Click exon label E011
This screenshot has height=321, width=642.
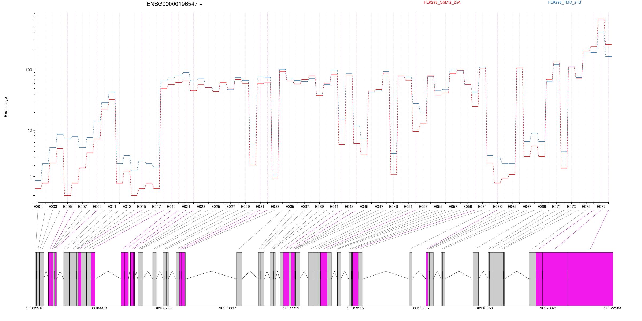[x=112, y=207]
